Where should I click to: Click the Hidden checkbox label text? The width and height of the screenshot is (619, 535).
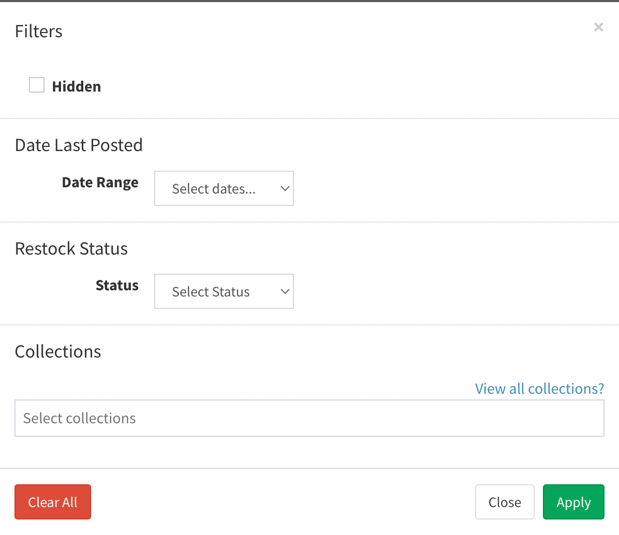coord(77,86)
